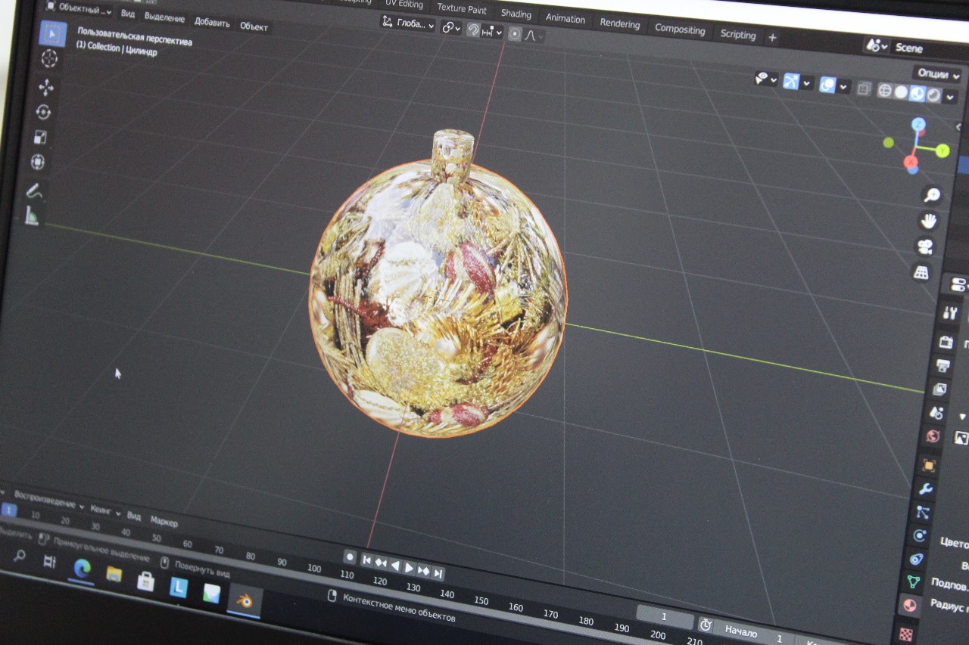This screenshot has height=645, width=969.
Task: Open the Tool properties tab
Action: coord(951,312)
